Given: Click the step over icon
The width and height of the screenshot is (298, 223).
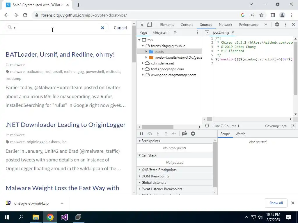Looking at the screenshot, I should click(150, 134).
